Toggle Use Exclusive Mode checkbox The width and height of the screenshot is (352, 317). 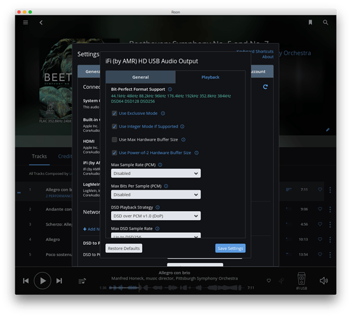coord(114,113)
